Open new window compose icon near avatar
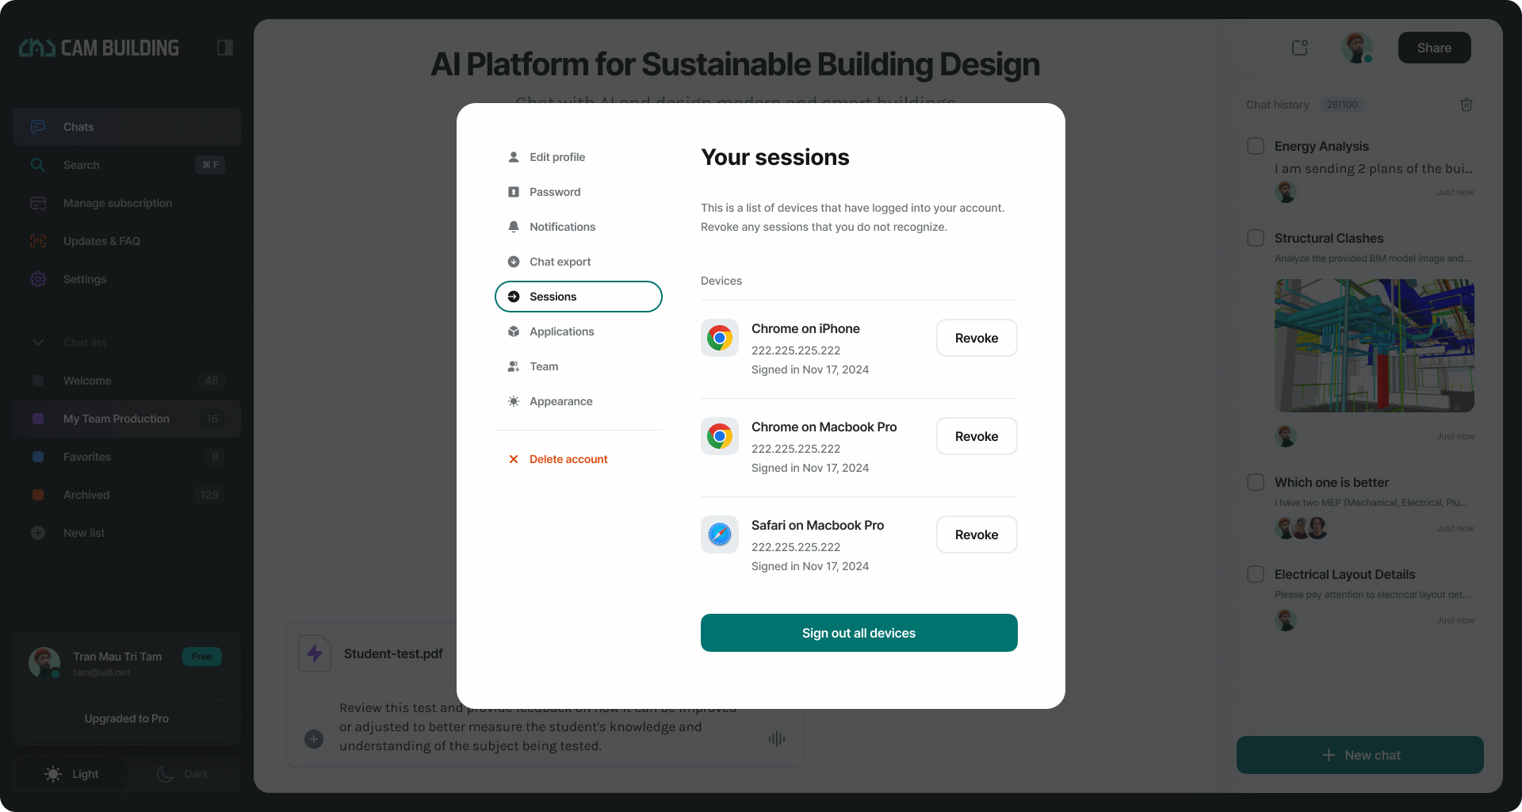Viewport: 1522px width, 812px height. [x=1300, y=48]
